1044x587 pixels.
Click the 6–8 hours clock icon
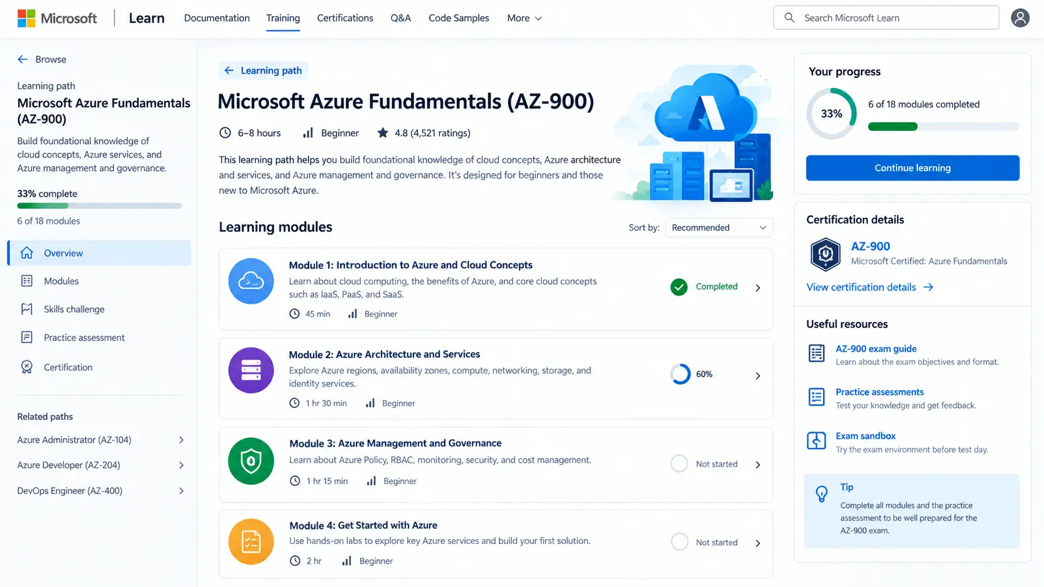225,133
